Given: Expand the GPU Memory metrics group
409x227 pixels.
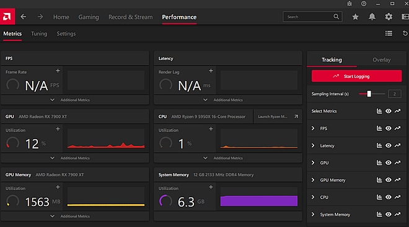Looking at the screenshot, I should [313, 179].
